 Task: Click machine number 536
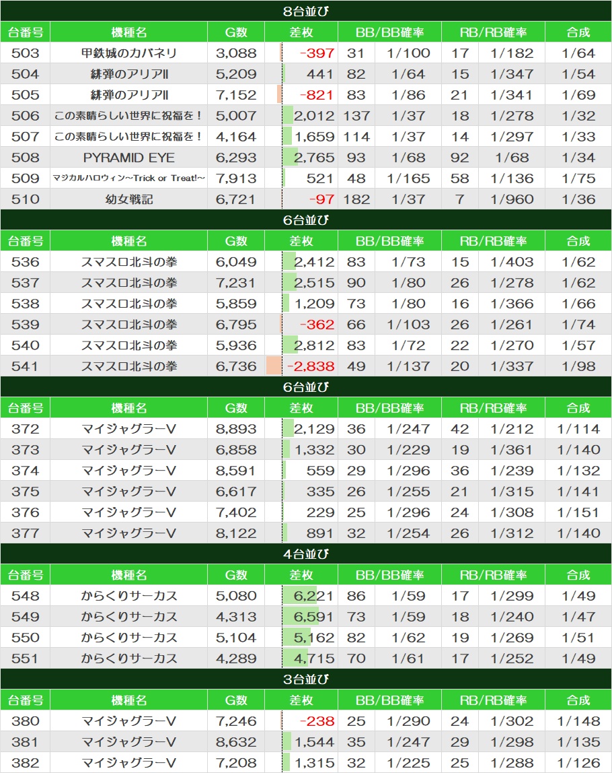coord(25,262)
